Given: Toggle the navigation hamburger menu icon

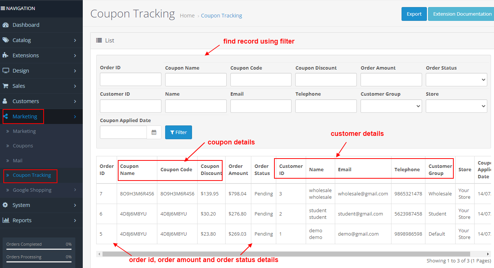Looking at the screenshot, I should (3, 8).
